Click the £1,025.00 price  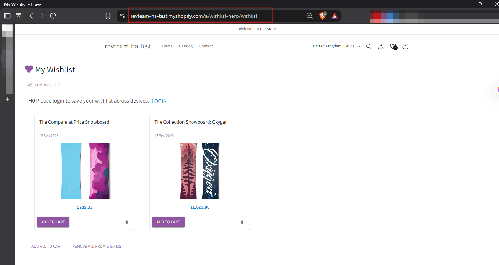200,207
